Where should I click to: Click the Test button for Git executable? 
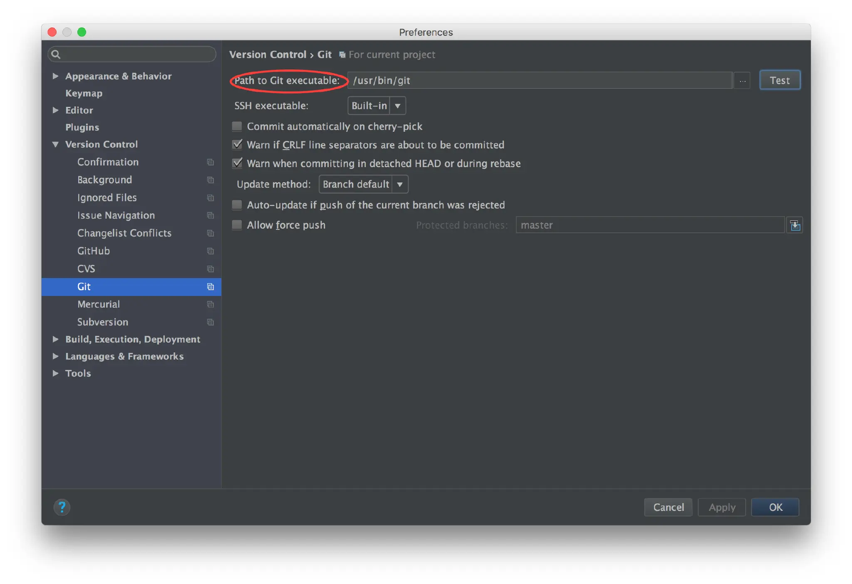point(780,80)
